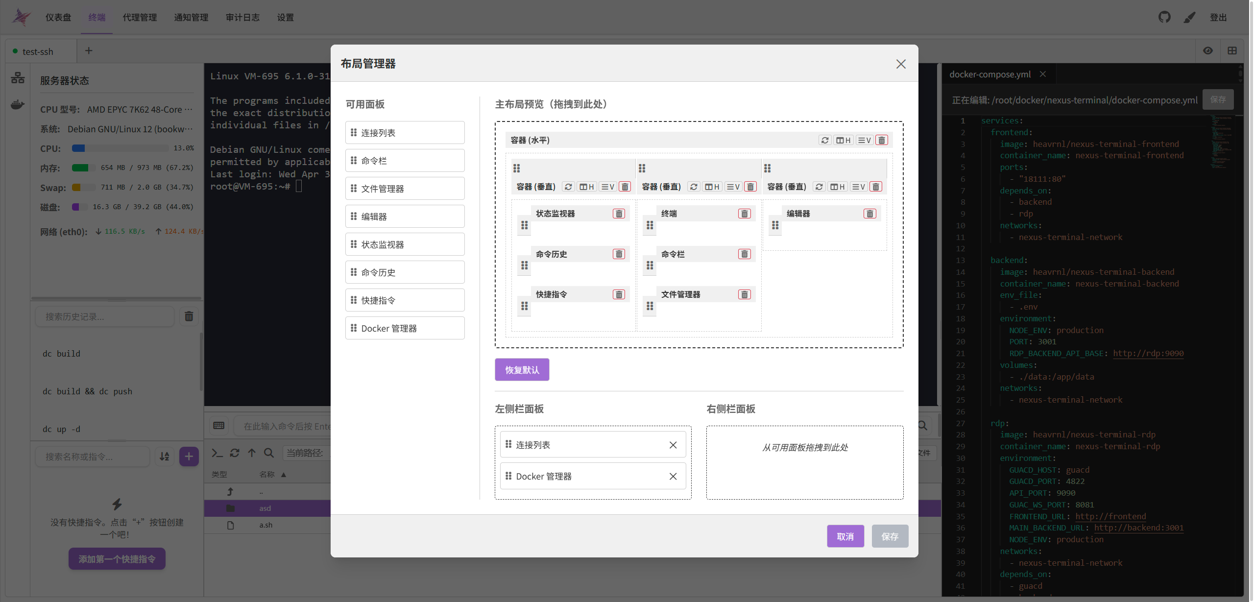Click refresh icon on 容器 (水平) header
Screen dimensions: 1254x602
825,140
